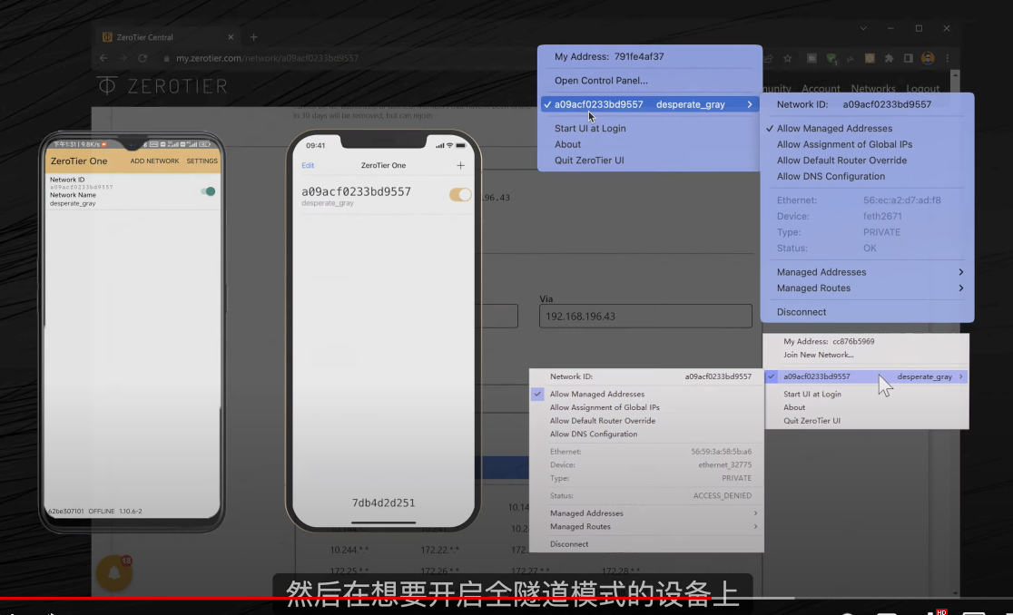Uncheck Allow Managed Addresses in Windows menu
The height and width of the screenshot is (615, 1013).
[x=596, y=395]
